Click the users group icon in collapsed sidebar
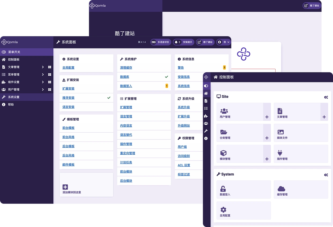 click(206, 123)
